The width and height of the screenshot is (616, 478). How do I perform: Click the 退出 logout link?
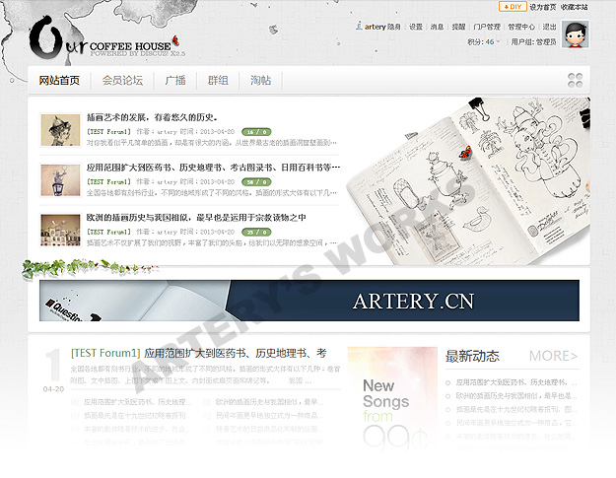(x=549, y=28)
